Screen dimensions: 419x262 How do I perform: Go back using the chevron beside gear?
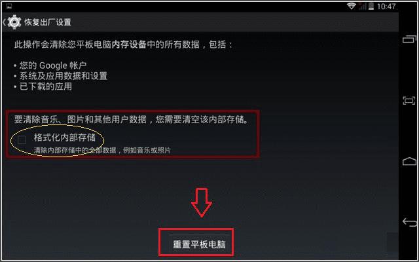click(4, 22)
